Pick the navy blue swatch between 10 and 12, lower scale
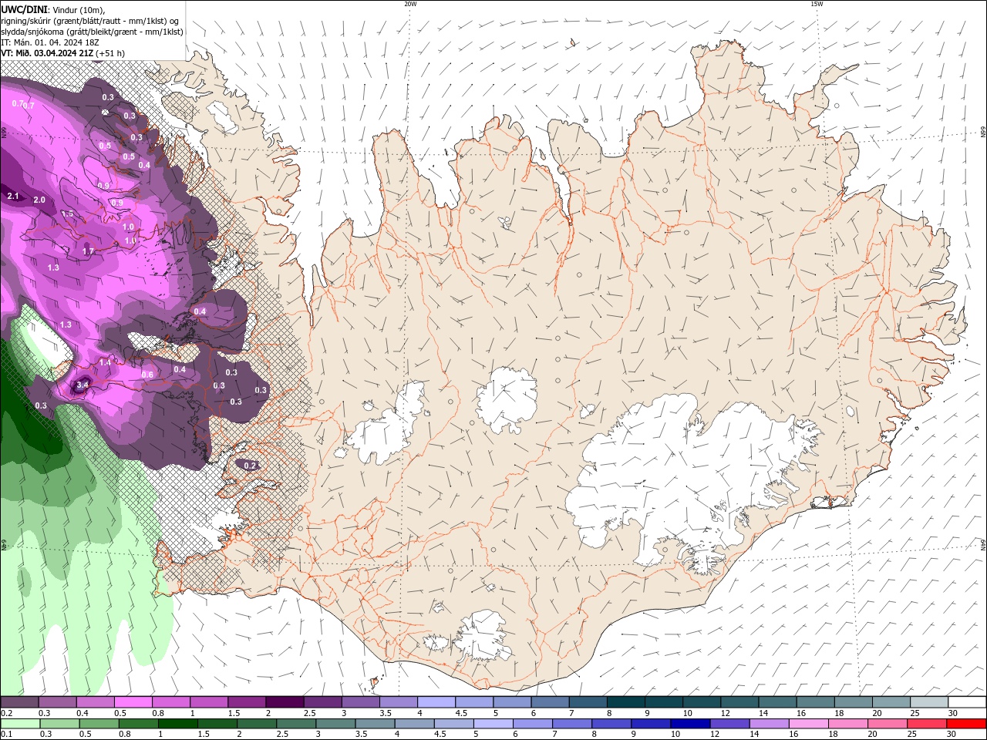This screenshot has height=740, width=987. click(x=690, y=724)
